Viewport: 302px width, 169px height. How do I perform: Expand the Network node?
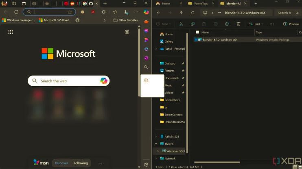156,158
